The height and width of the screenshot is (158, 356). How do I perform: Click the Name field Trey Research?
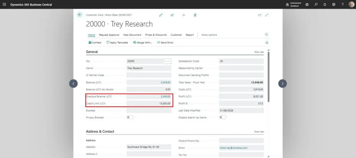click(x=149, y=68)
